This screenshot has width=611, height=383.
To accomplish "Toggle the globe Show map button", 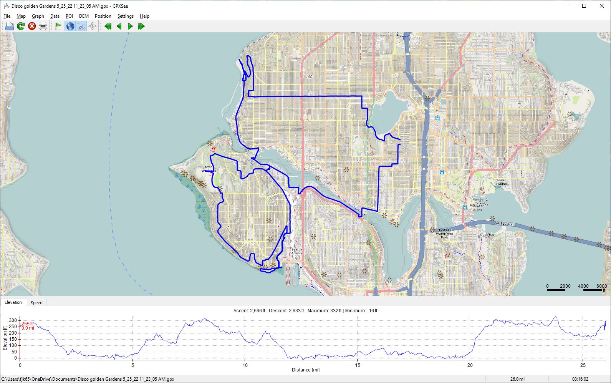I will tap(70, 26).
